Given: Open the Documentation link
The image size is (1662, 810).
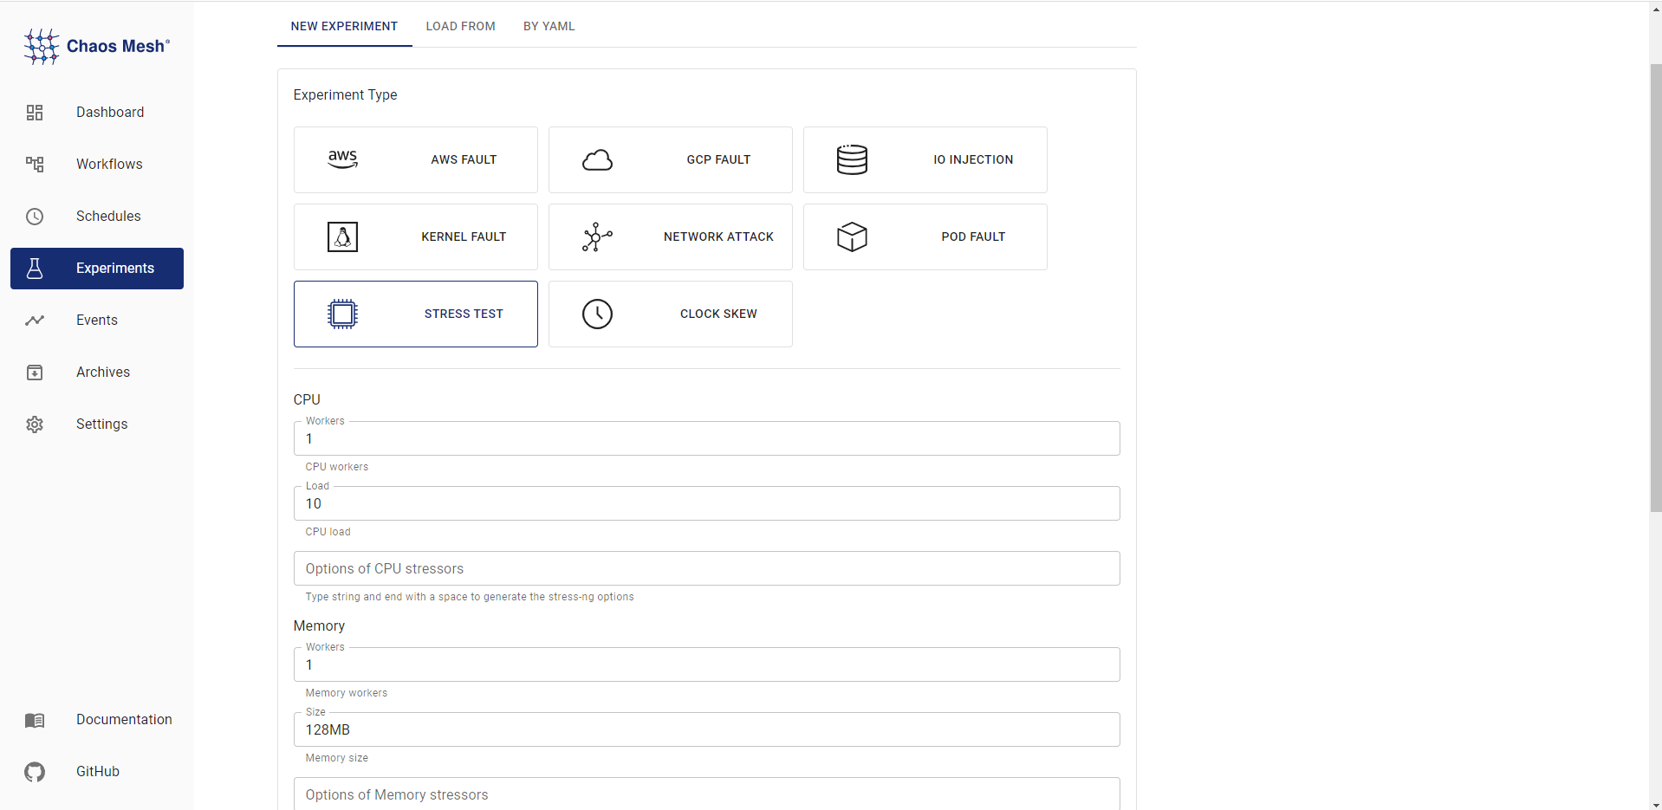Looking at the screenshot, I should tap(34, 720).
